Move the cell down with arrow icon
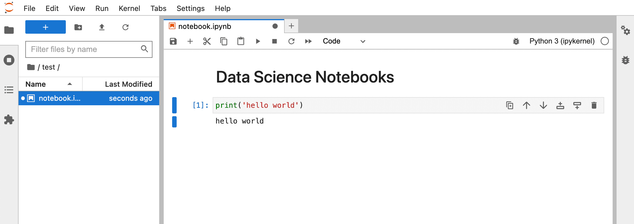The image size is (634, 224). (x=543, y=105)
